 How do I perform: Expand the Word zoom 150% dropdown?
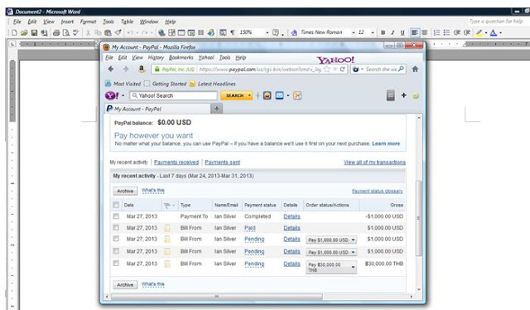[x=267, y=32]
